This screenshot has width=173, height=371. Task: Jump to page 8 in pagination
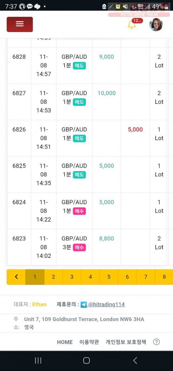click(164, 277)
